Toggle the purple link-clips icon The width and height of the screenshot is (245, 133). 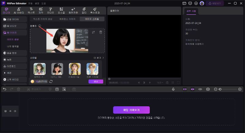(x=185, y=89)
